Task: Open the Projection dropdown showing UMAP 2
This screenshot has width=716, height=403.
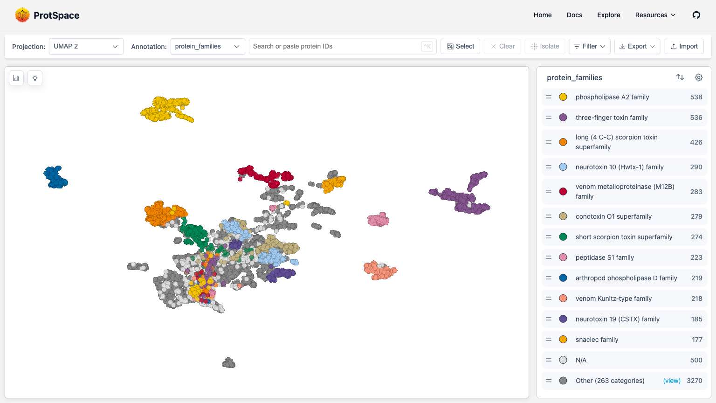Action: pos(86,46)
